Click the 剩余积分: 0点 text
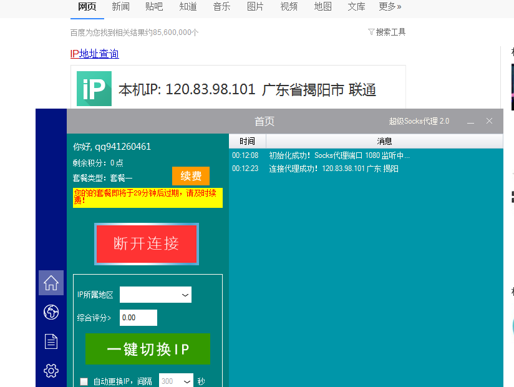Screen dimensions: 514x387 click(x=98, y=163)
